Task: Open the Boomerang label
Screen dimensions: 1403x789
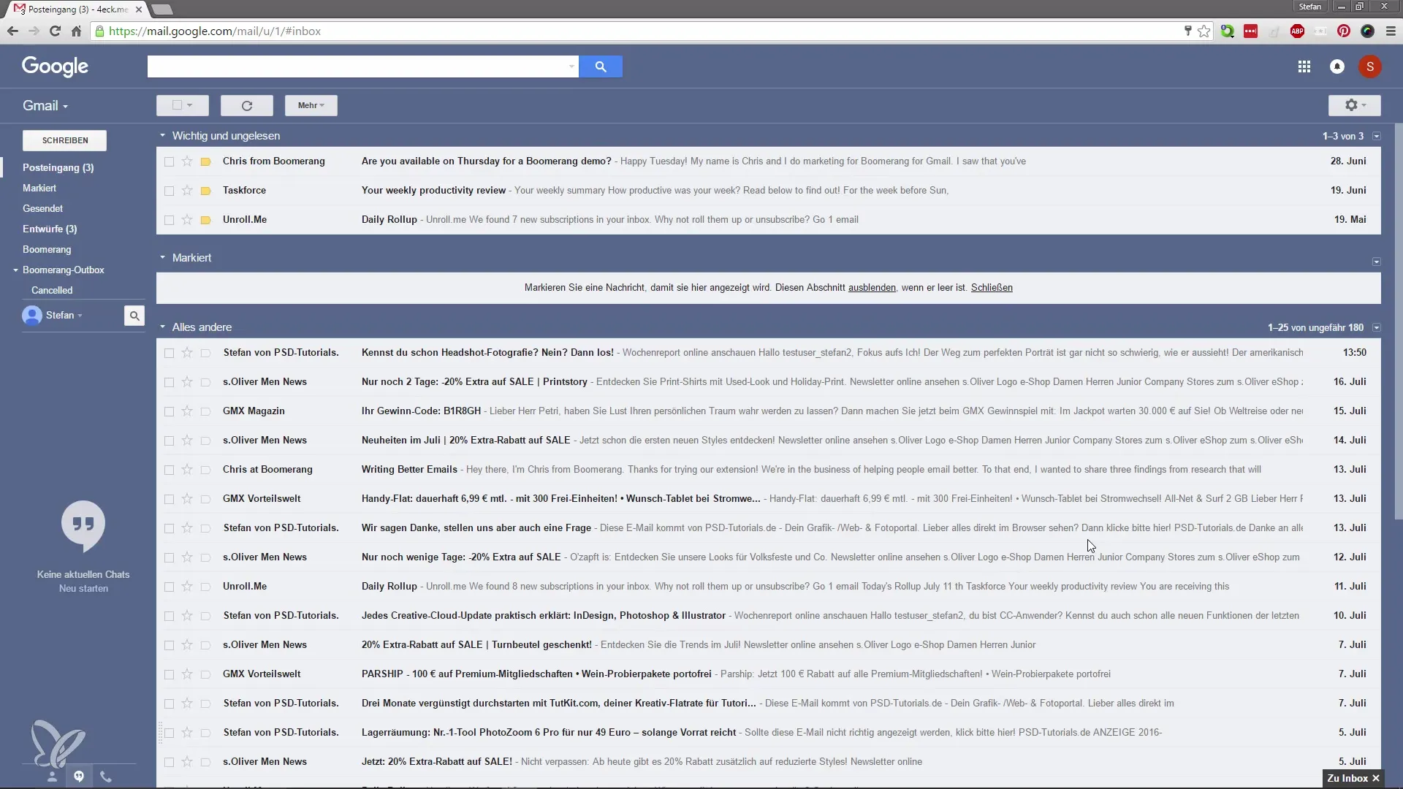Action: tap(47, 249)
